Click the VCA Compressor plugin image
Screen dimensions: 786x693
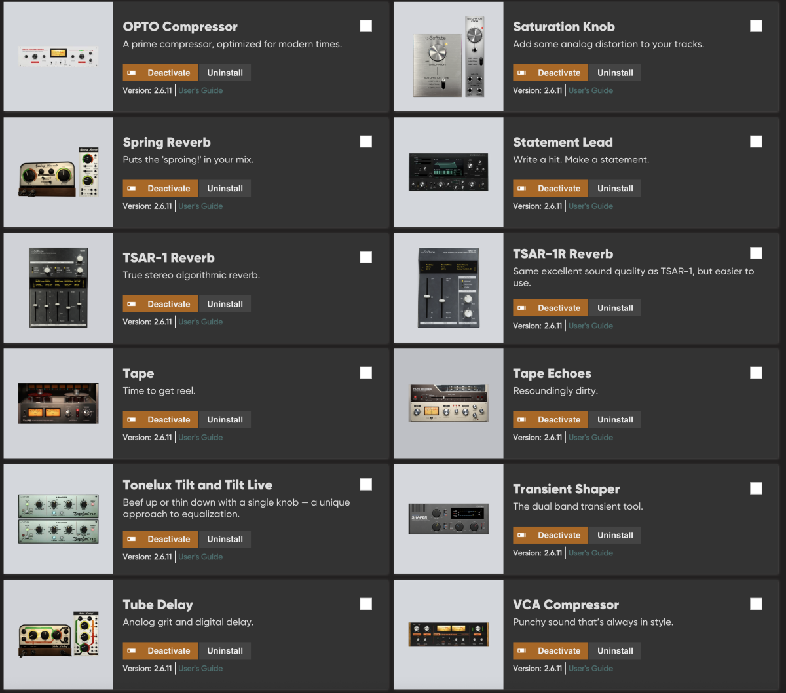click(x=449, y=635)
